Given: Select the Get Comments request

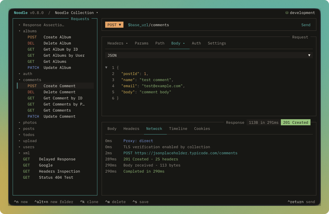Looking at the screenshot, I should [55, 110].
